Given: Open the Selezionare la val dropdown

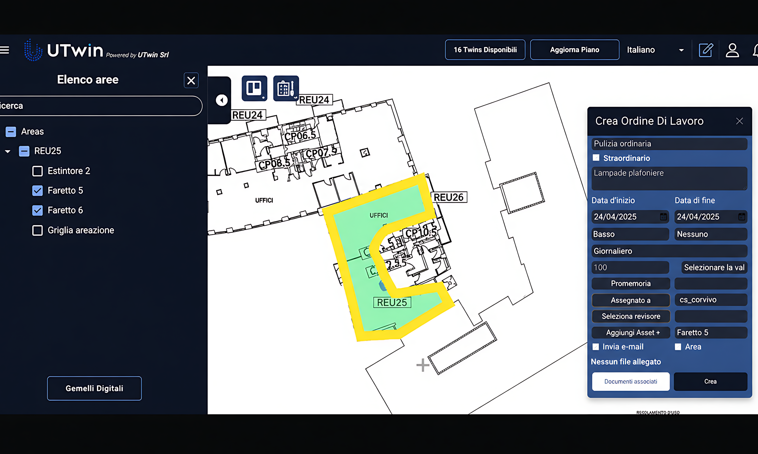Looking at the screenshot, I should [714, 267].
